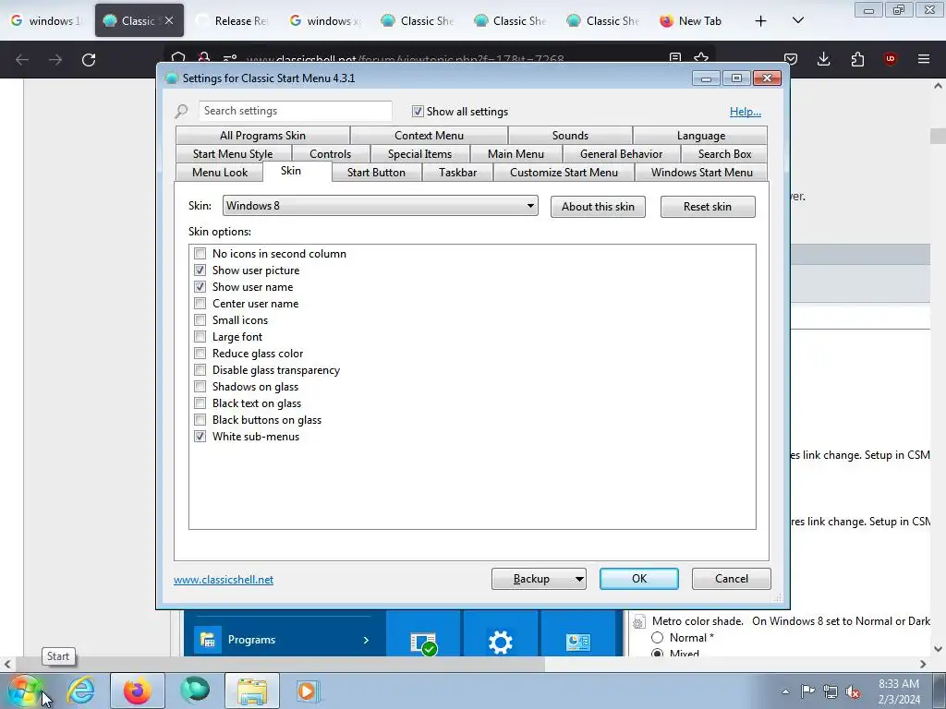Switch to Context Menu tab
Viewport: 946px width, 709px height.
pos(429,136)
